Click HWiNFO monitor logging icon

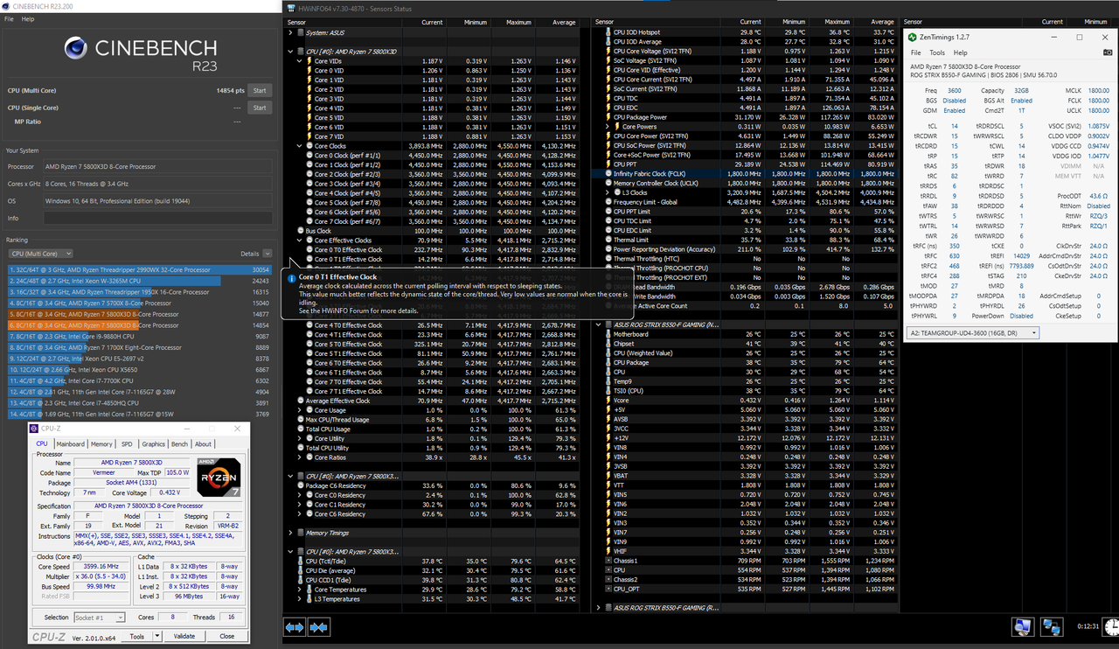click(x=1022, y=626)
